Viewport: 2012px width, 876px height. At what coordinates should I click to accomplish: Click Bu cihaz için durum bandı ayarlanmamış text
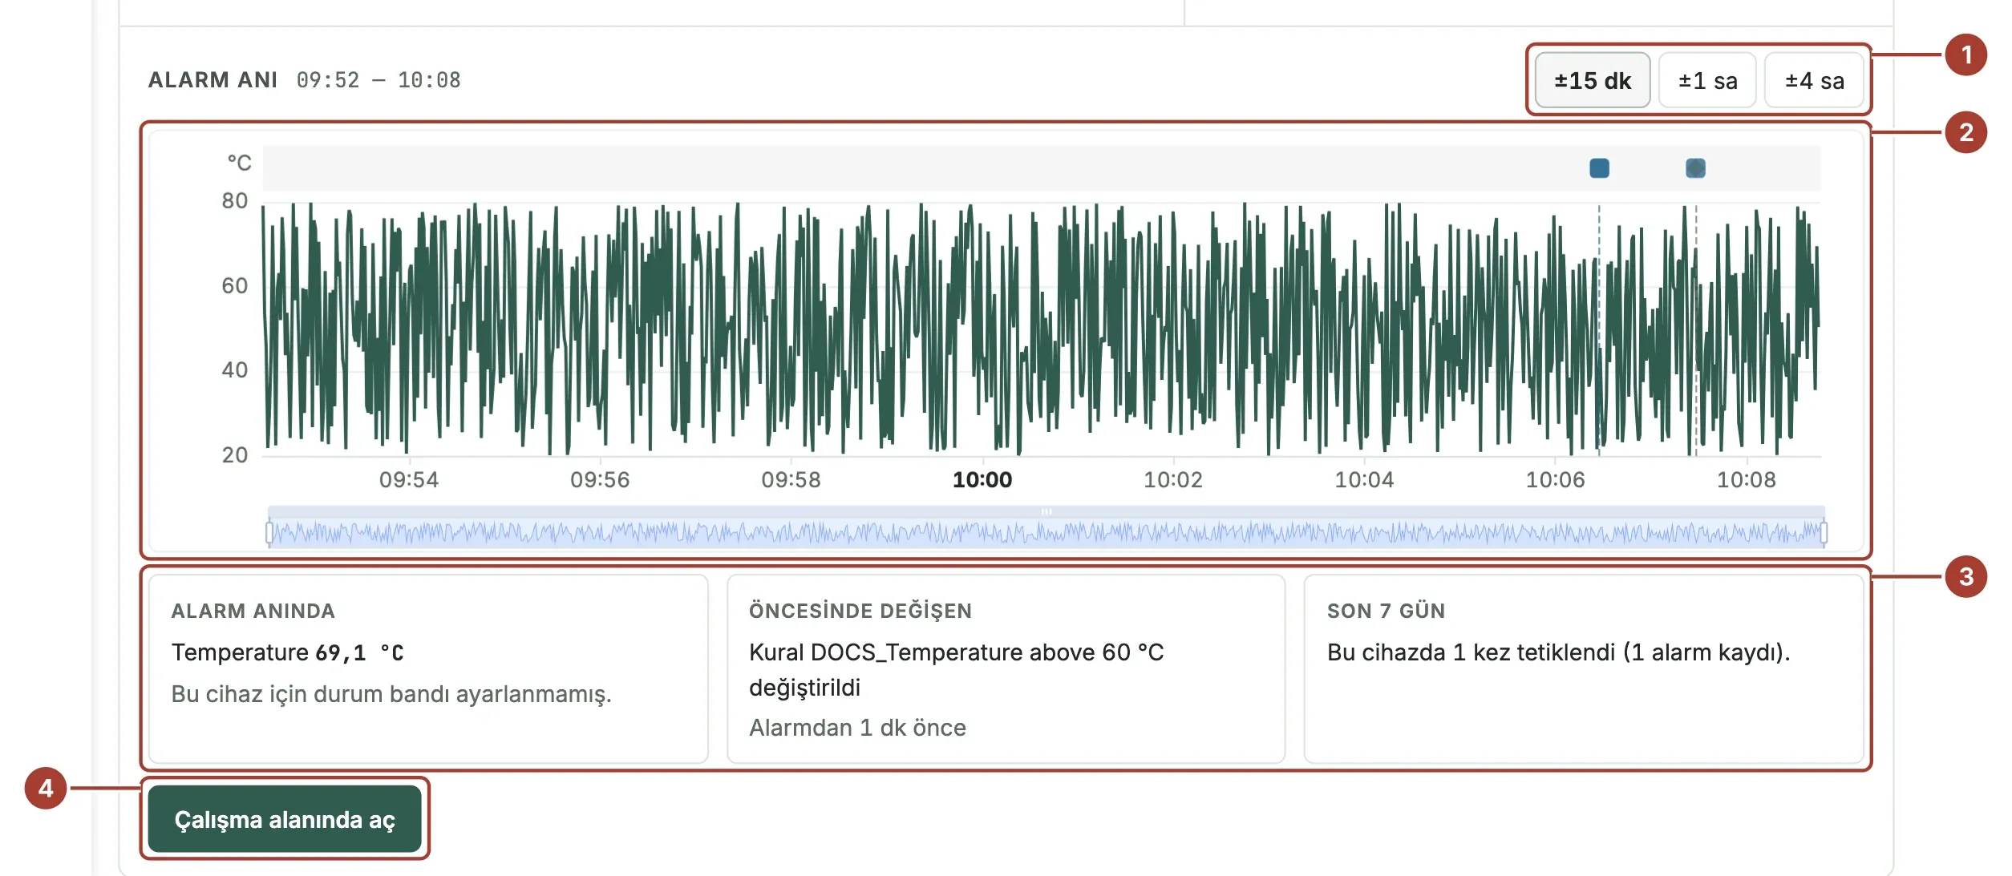coord(391,694)
